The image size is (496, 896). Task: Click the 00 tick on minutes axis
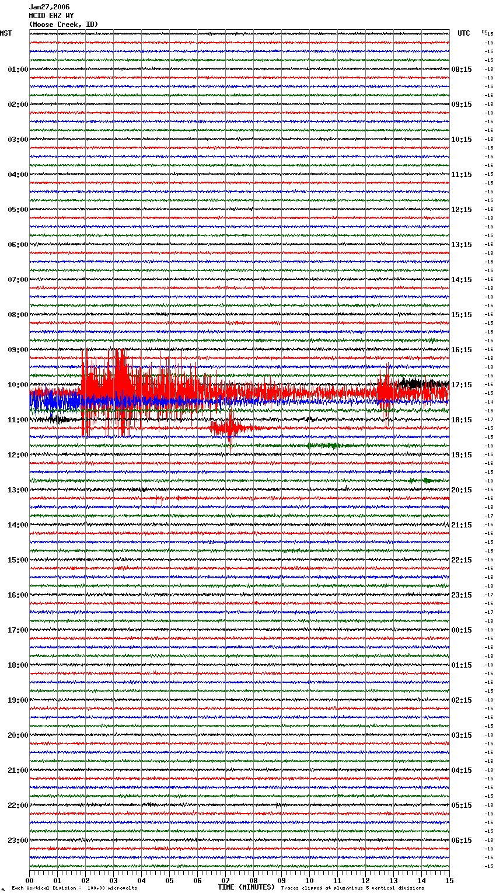(30, 880)
